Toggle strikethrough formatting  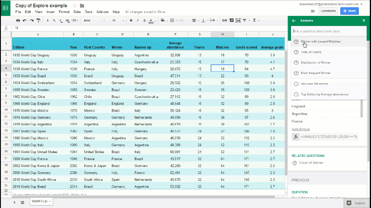pos(144,21)
